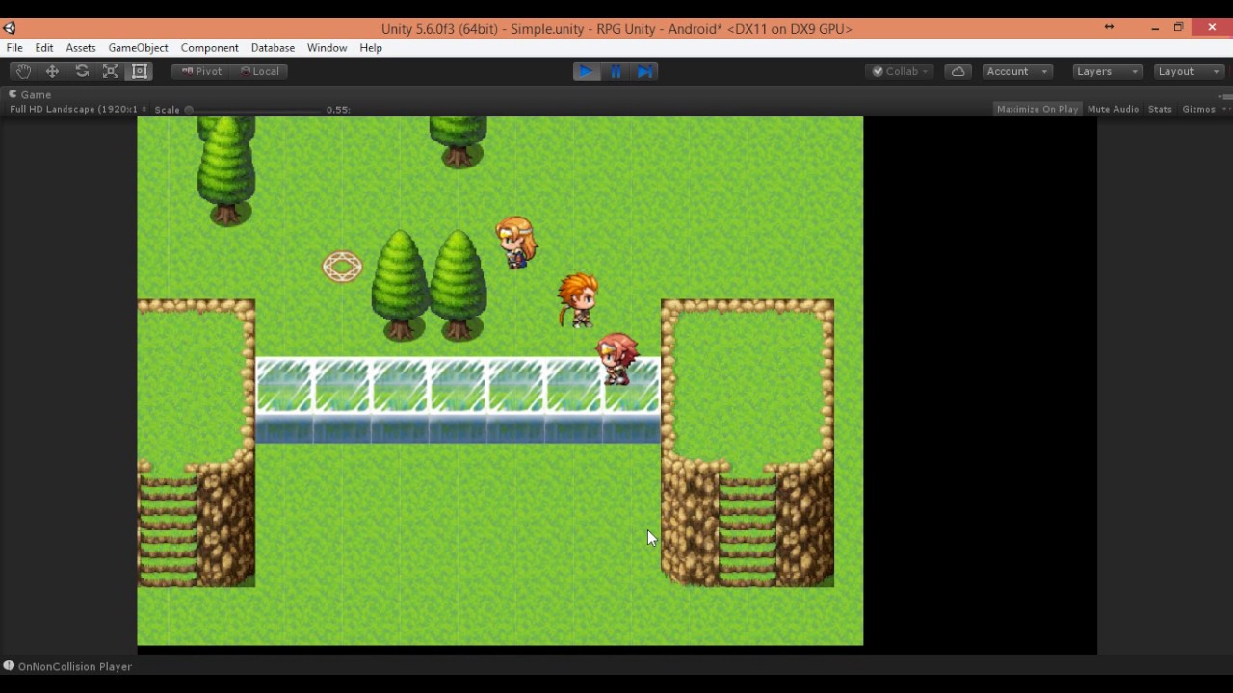Select the Hand tool
Image resolution: width=1233 pixels, height=693 pixels.
click(x=23, y=71)
